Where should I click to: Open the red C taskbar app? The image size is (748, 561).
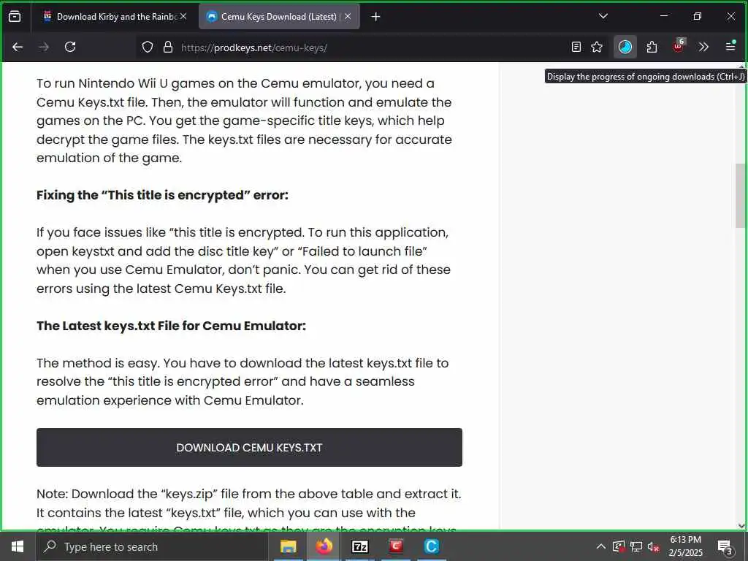[395, 546]
